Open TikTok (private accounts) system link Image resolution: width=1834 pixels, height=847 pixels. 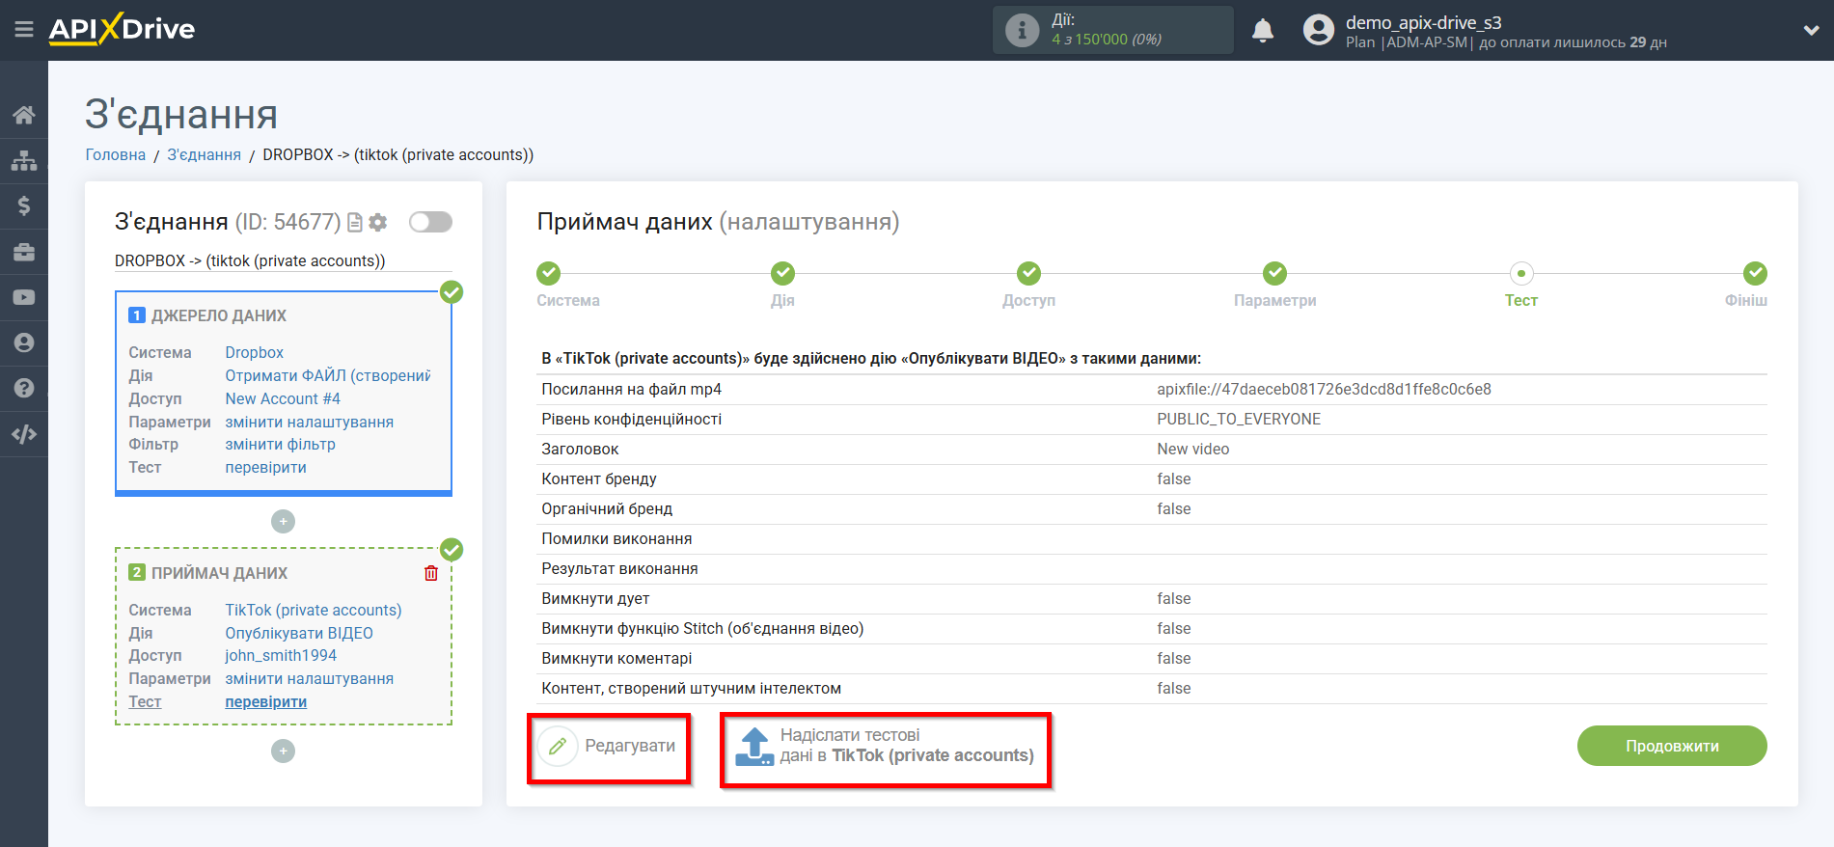pyautogui.click(x=314, y=610)
